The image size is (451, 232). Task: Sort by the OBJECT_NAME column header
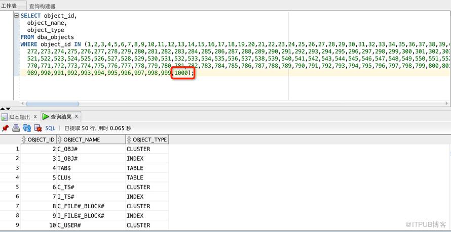coord(91,140)
